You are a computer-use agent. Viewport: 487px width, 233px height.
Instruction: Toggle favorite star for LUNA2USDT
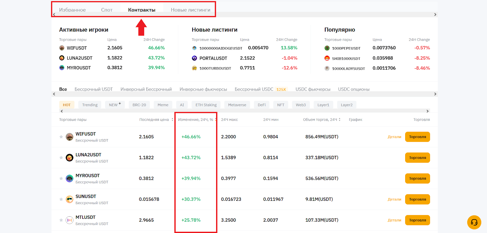tap(61, 158)
